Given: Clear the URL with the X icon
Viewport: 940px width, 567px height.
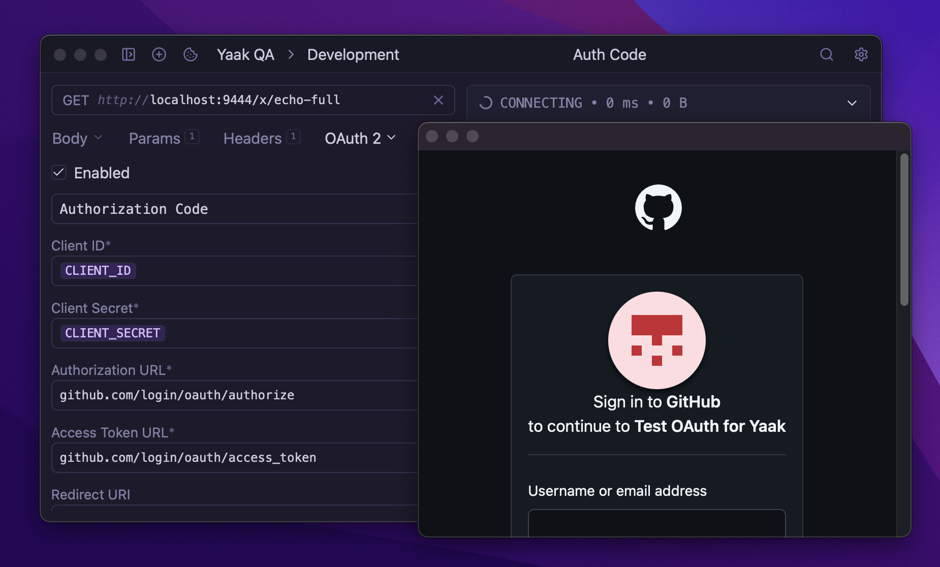Looking at the screenshot, I should tap(438, 100).
